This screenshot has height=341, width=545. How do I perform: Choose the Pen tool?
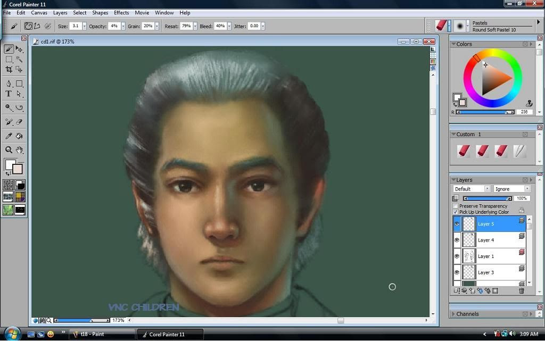click(9, 84)
